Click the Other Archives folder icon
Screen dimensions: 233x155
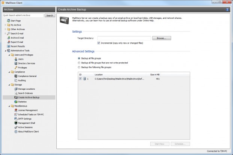[x=9, y=29]
